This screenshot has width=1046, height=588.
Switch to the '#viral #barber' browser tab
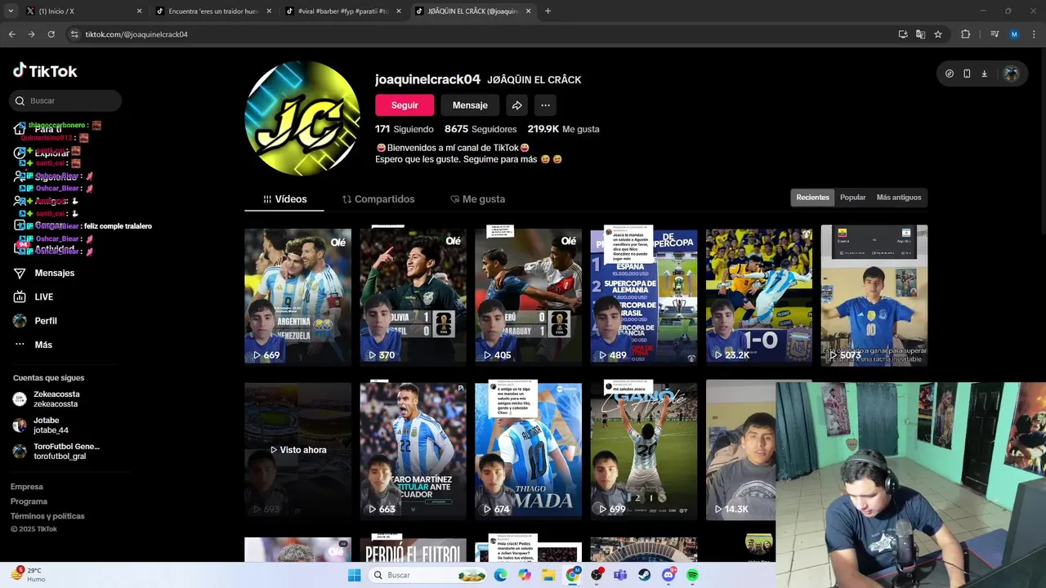(342, 11)
